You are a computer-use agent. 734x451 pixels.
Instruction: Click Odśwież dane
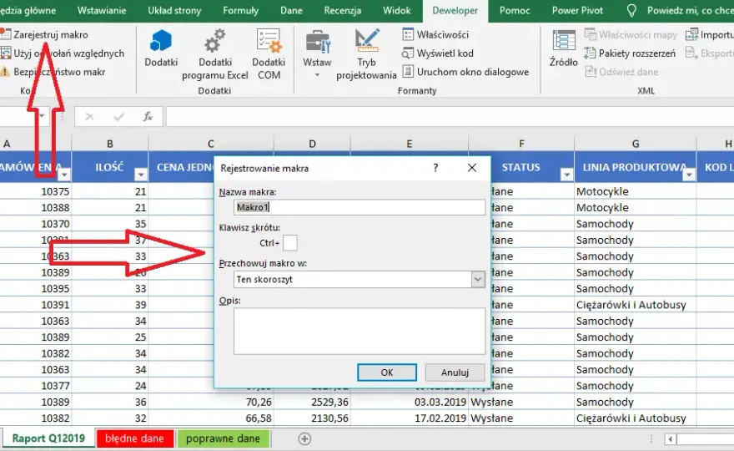pos(621,72)
